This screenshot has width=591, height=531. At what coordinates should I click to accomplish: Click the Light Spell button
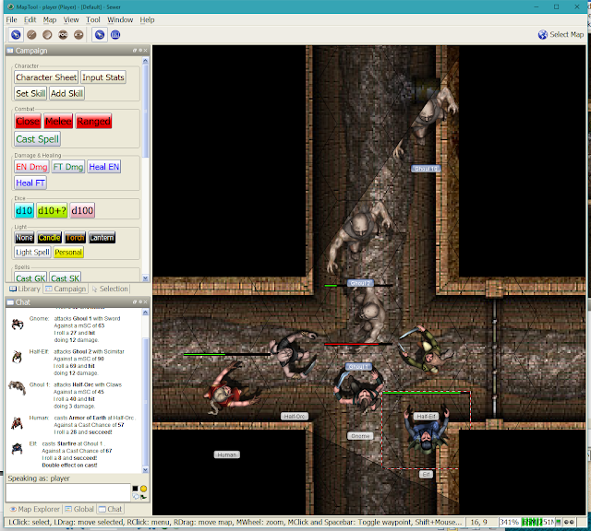tap(32, 253)
